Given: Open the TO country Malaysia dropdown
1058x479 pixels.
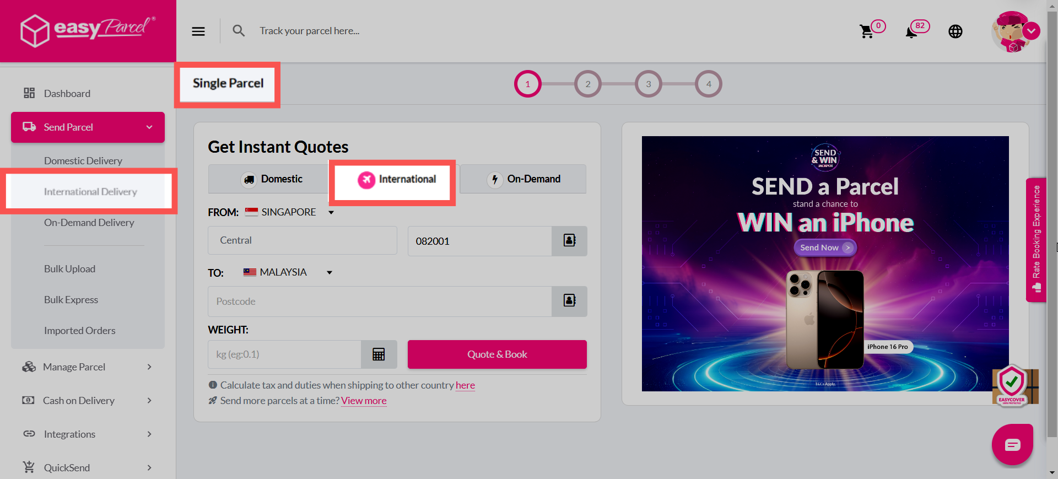Looking at the screenshot, I should (x=288, y=272).
